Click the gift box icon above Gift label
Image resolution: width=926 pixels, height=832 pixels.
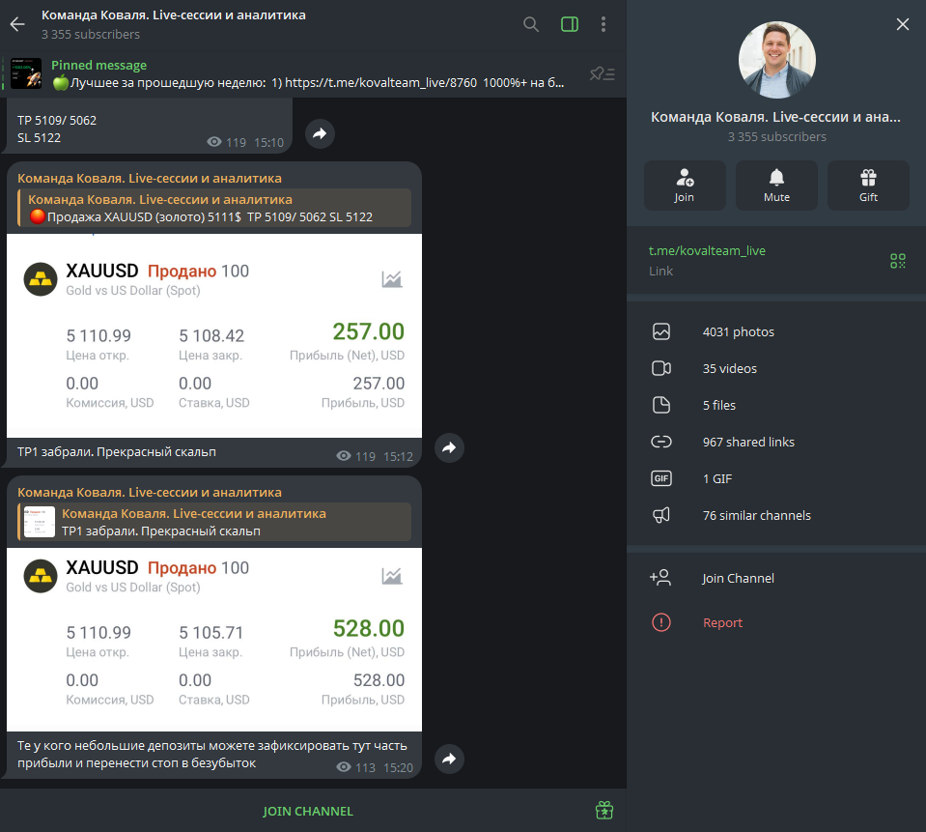tap(868, 177)
